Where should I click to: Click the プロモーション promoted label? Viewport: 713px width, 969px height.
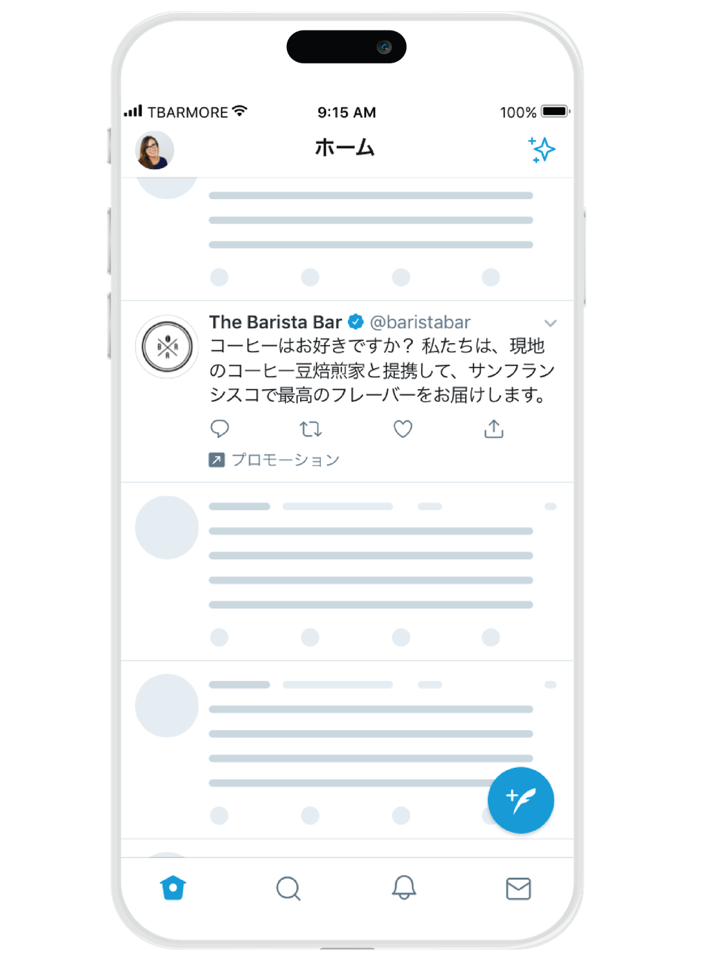(285, 460)
